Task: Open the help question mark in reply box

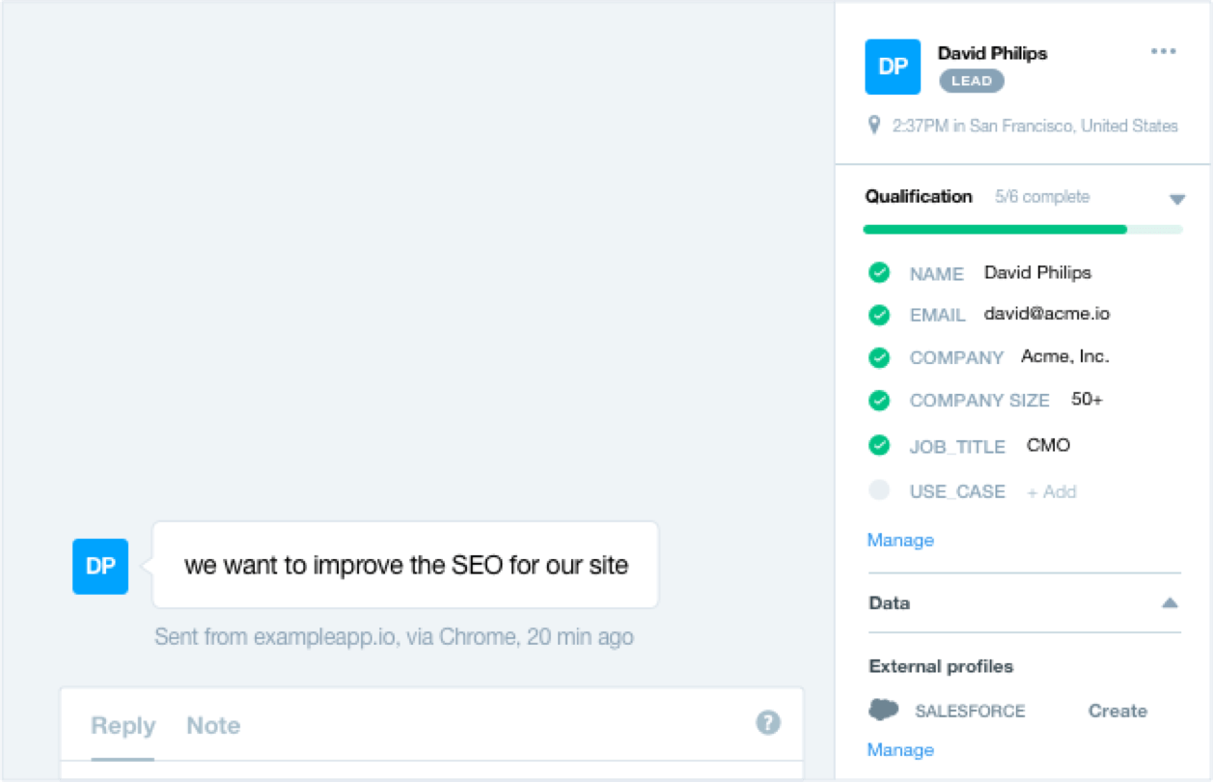Action: coord(767,722)
